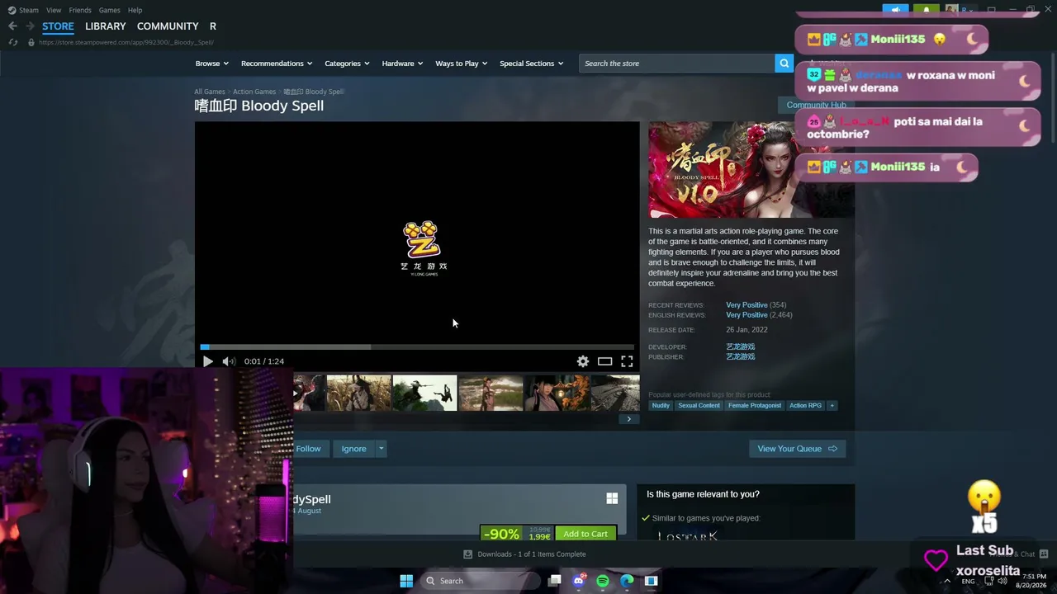Click the Action Games breadcrumb
The width and height of the screenshot is (1057, 594).
coord(254,92)
